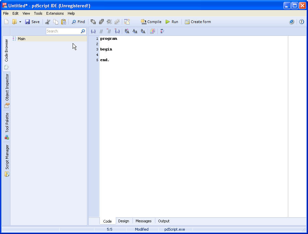Click pdScript.exe in the status bar
Viewport: 308px width, 234px height.
pyautogui.click(x=175, y=229)
